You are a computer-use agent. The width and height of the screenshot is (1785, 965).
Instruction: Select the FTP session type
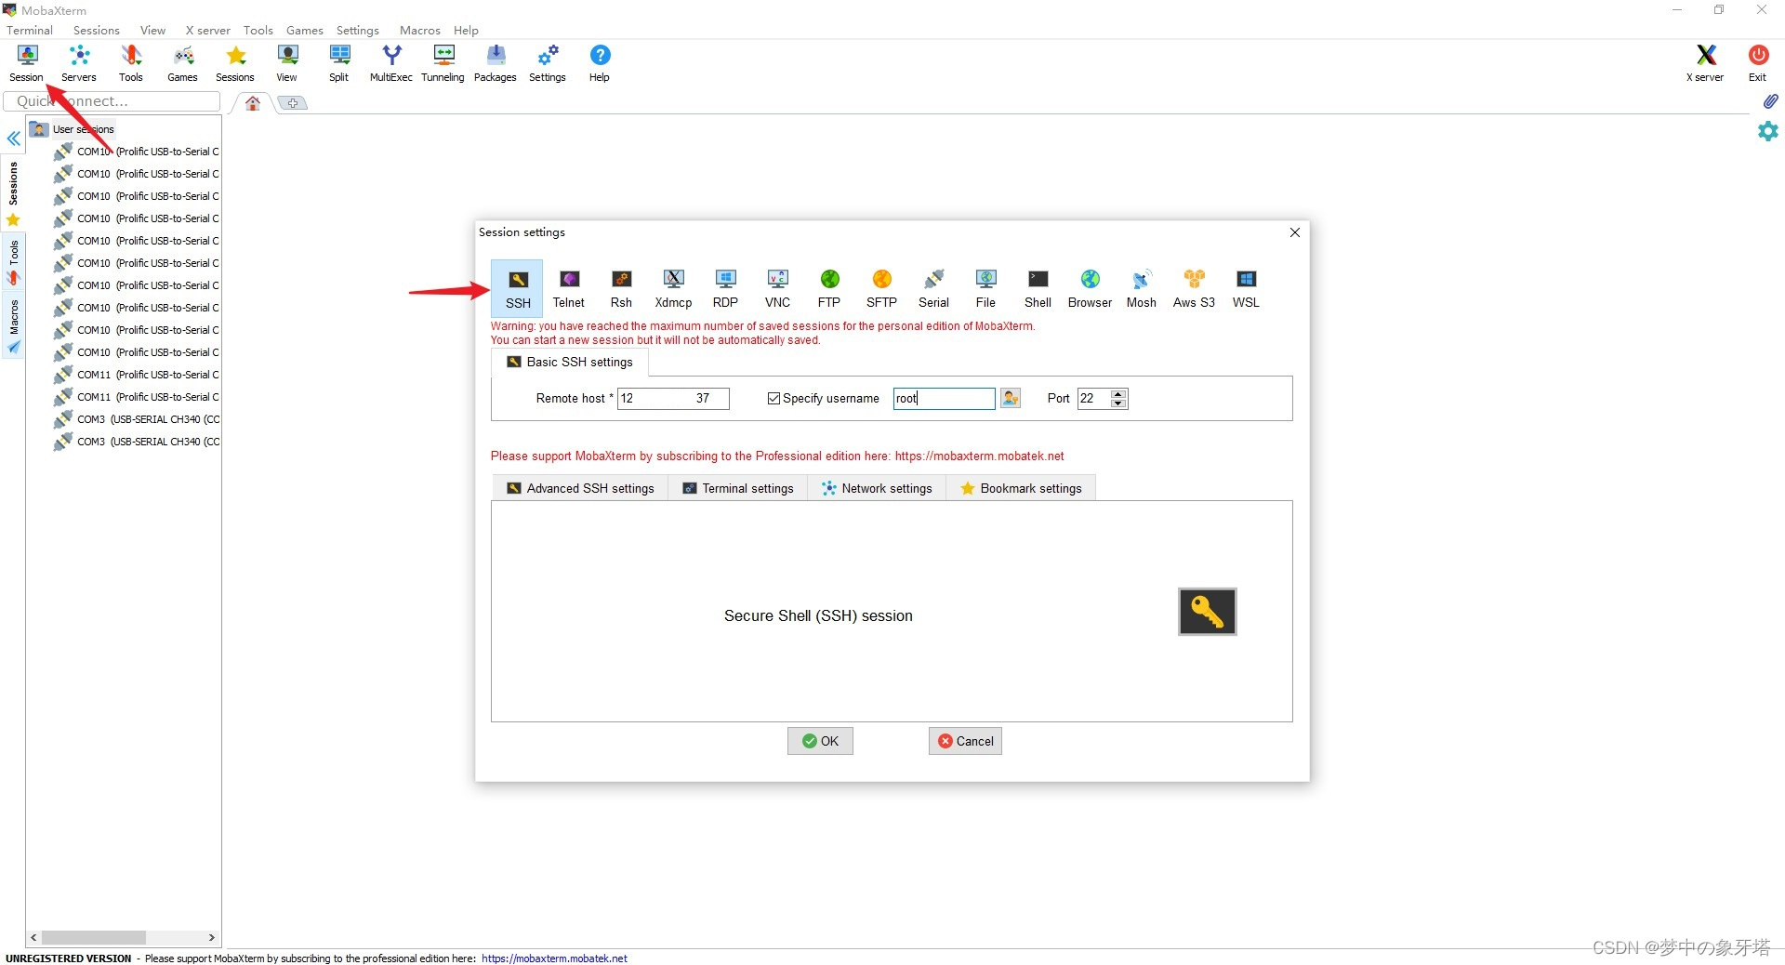click(x=829, y=289)
